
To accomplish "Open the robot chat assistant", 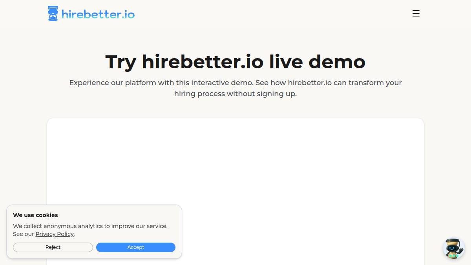I will 453,248.
